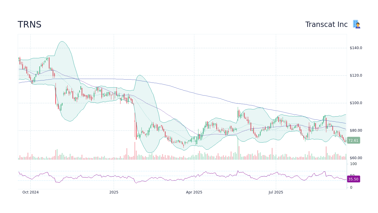Click the Transcat Inc company name
This screenshot has width=378, height=213.
326,25
